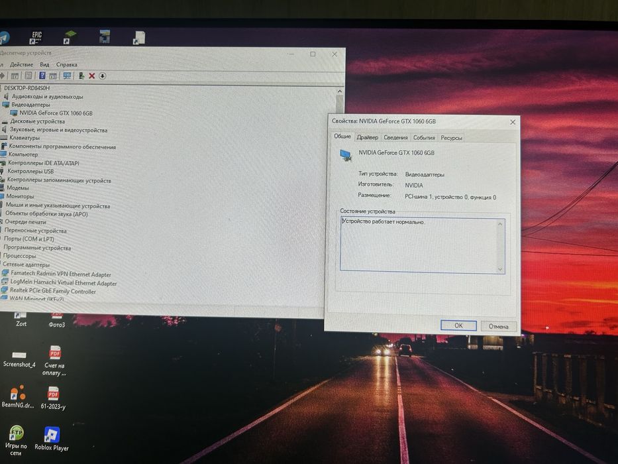Click the scan for hardware changes monitor icon
This screenshot has width=618, height=464.
[67, 76]
